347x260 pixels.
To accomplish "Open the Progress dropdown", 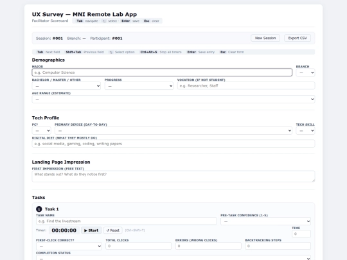I will tap(139, 86).
